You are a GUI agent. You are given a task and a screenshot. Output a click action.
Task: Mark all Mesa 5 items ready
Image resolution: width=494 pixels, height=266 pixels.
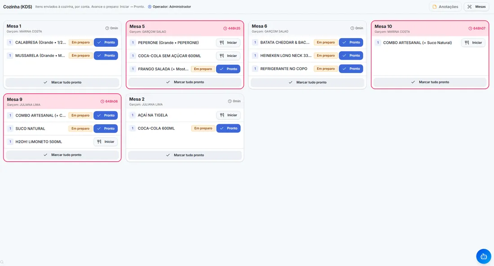click(x=185, y=82)
